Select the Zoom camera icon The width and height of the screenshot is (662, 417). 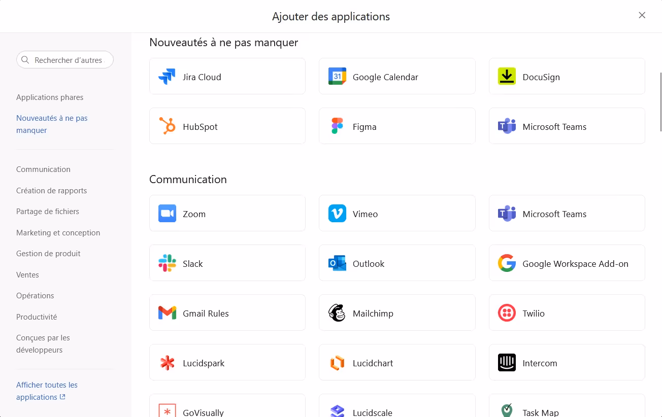167,214
